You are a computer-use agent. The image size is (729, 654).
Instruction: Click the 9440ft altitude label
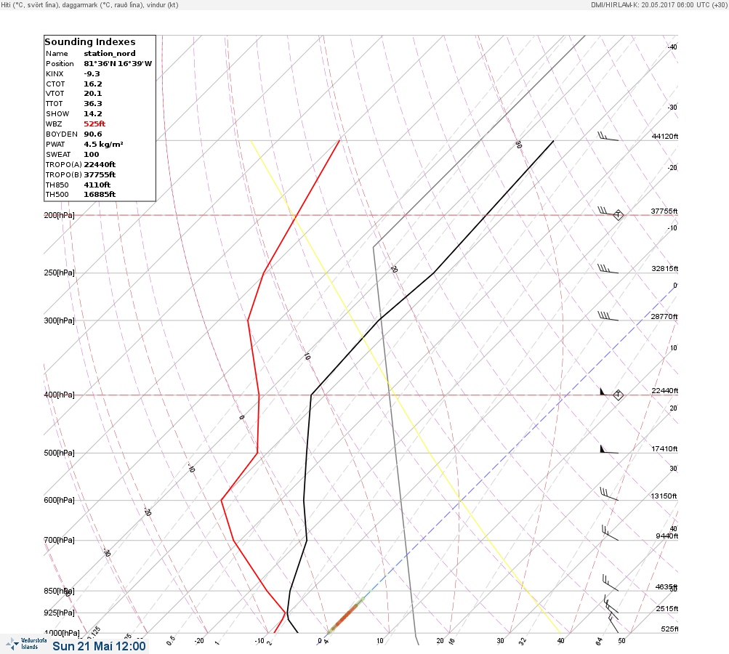click(666, 536)
